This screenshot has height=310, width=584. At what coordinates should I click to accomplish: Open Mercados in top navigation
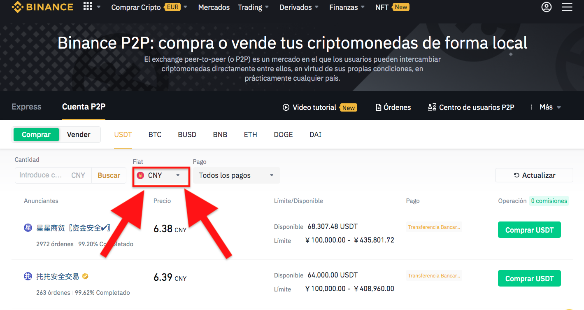[214, 7]
